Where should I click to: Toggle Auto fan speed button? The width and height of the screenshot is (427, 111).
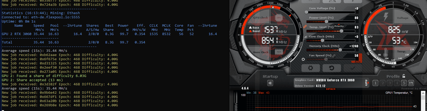357,62
